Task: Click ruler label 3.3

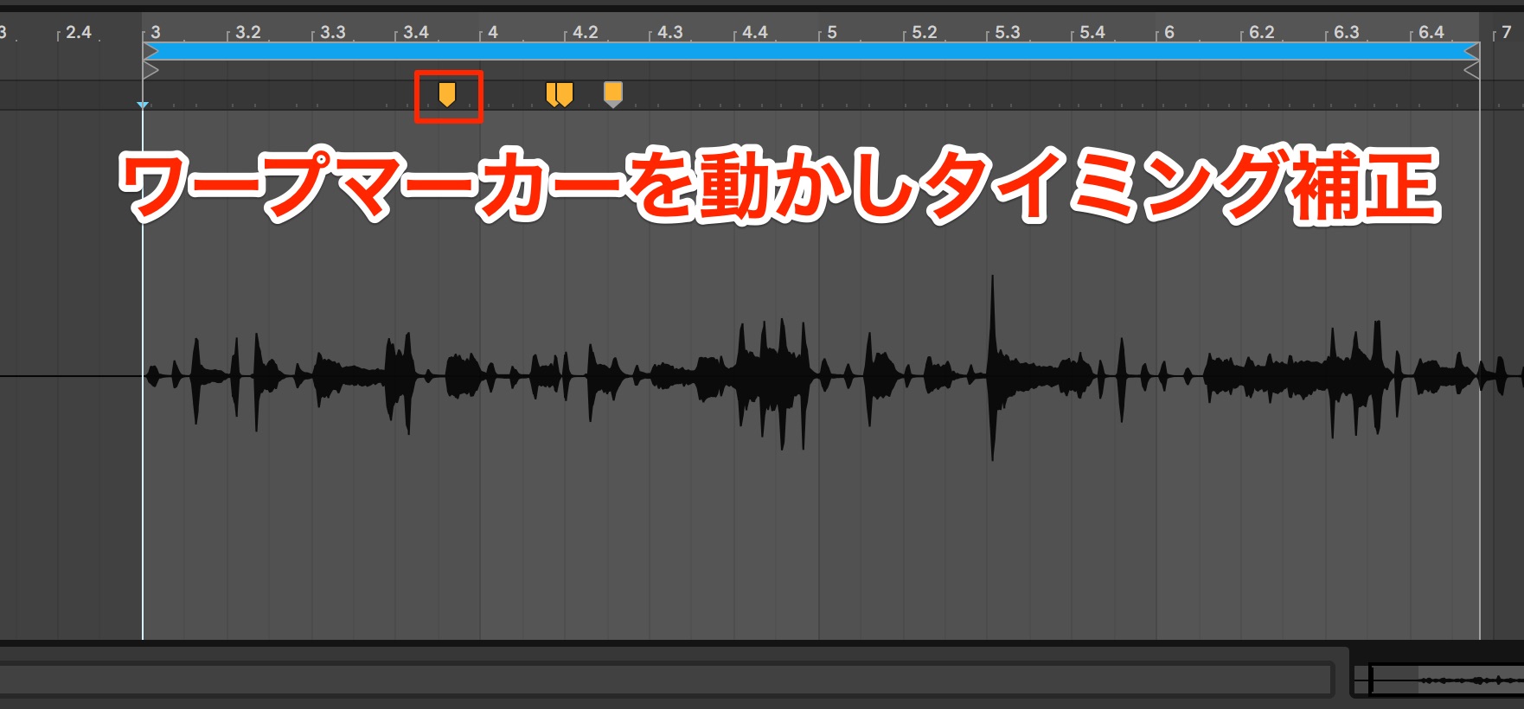Action: point(332,32)
